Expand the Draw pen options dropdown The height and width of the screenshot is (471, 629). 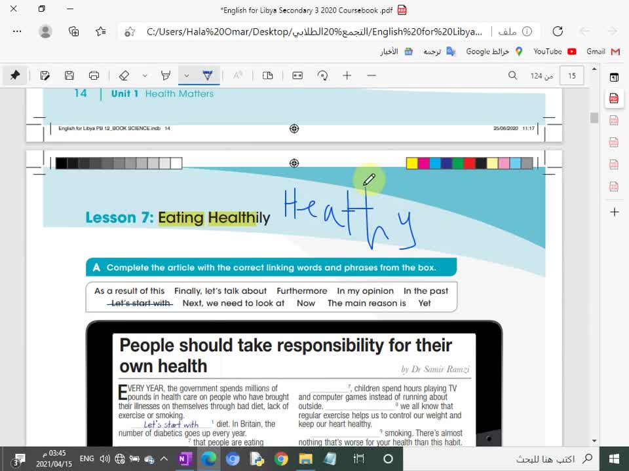coord(187,75)
